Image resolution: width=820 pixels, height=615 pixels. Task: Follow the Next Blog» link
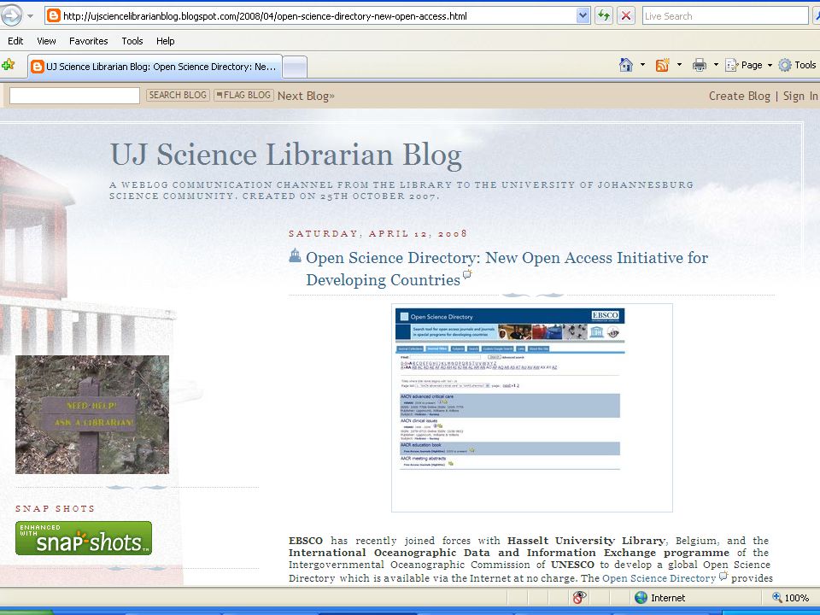tap(306, 96)
